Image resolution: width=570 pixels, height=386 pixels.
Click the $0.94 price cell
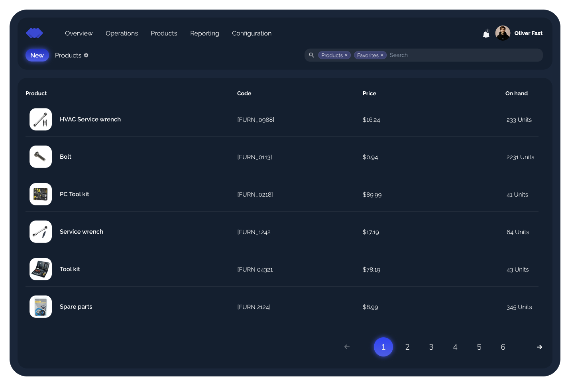coord(370,157)
